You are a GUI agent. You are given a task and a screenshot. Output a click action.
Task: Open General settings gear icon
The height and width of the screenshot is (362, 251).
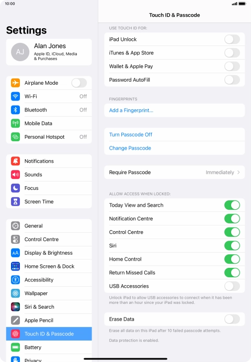click(x=16, y=225)
